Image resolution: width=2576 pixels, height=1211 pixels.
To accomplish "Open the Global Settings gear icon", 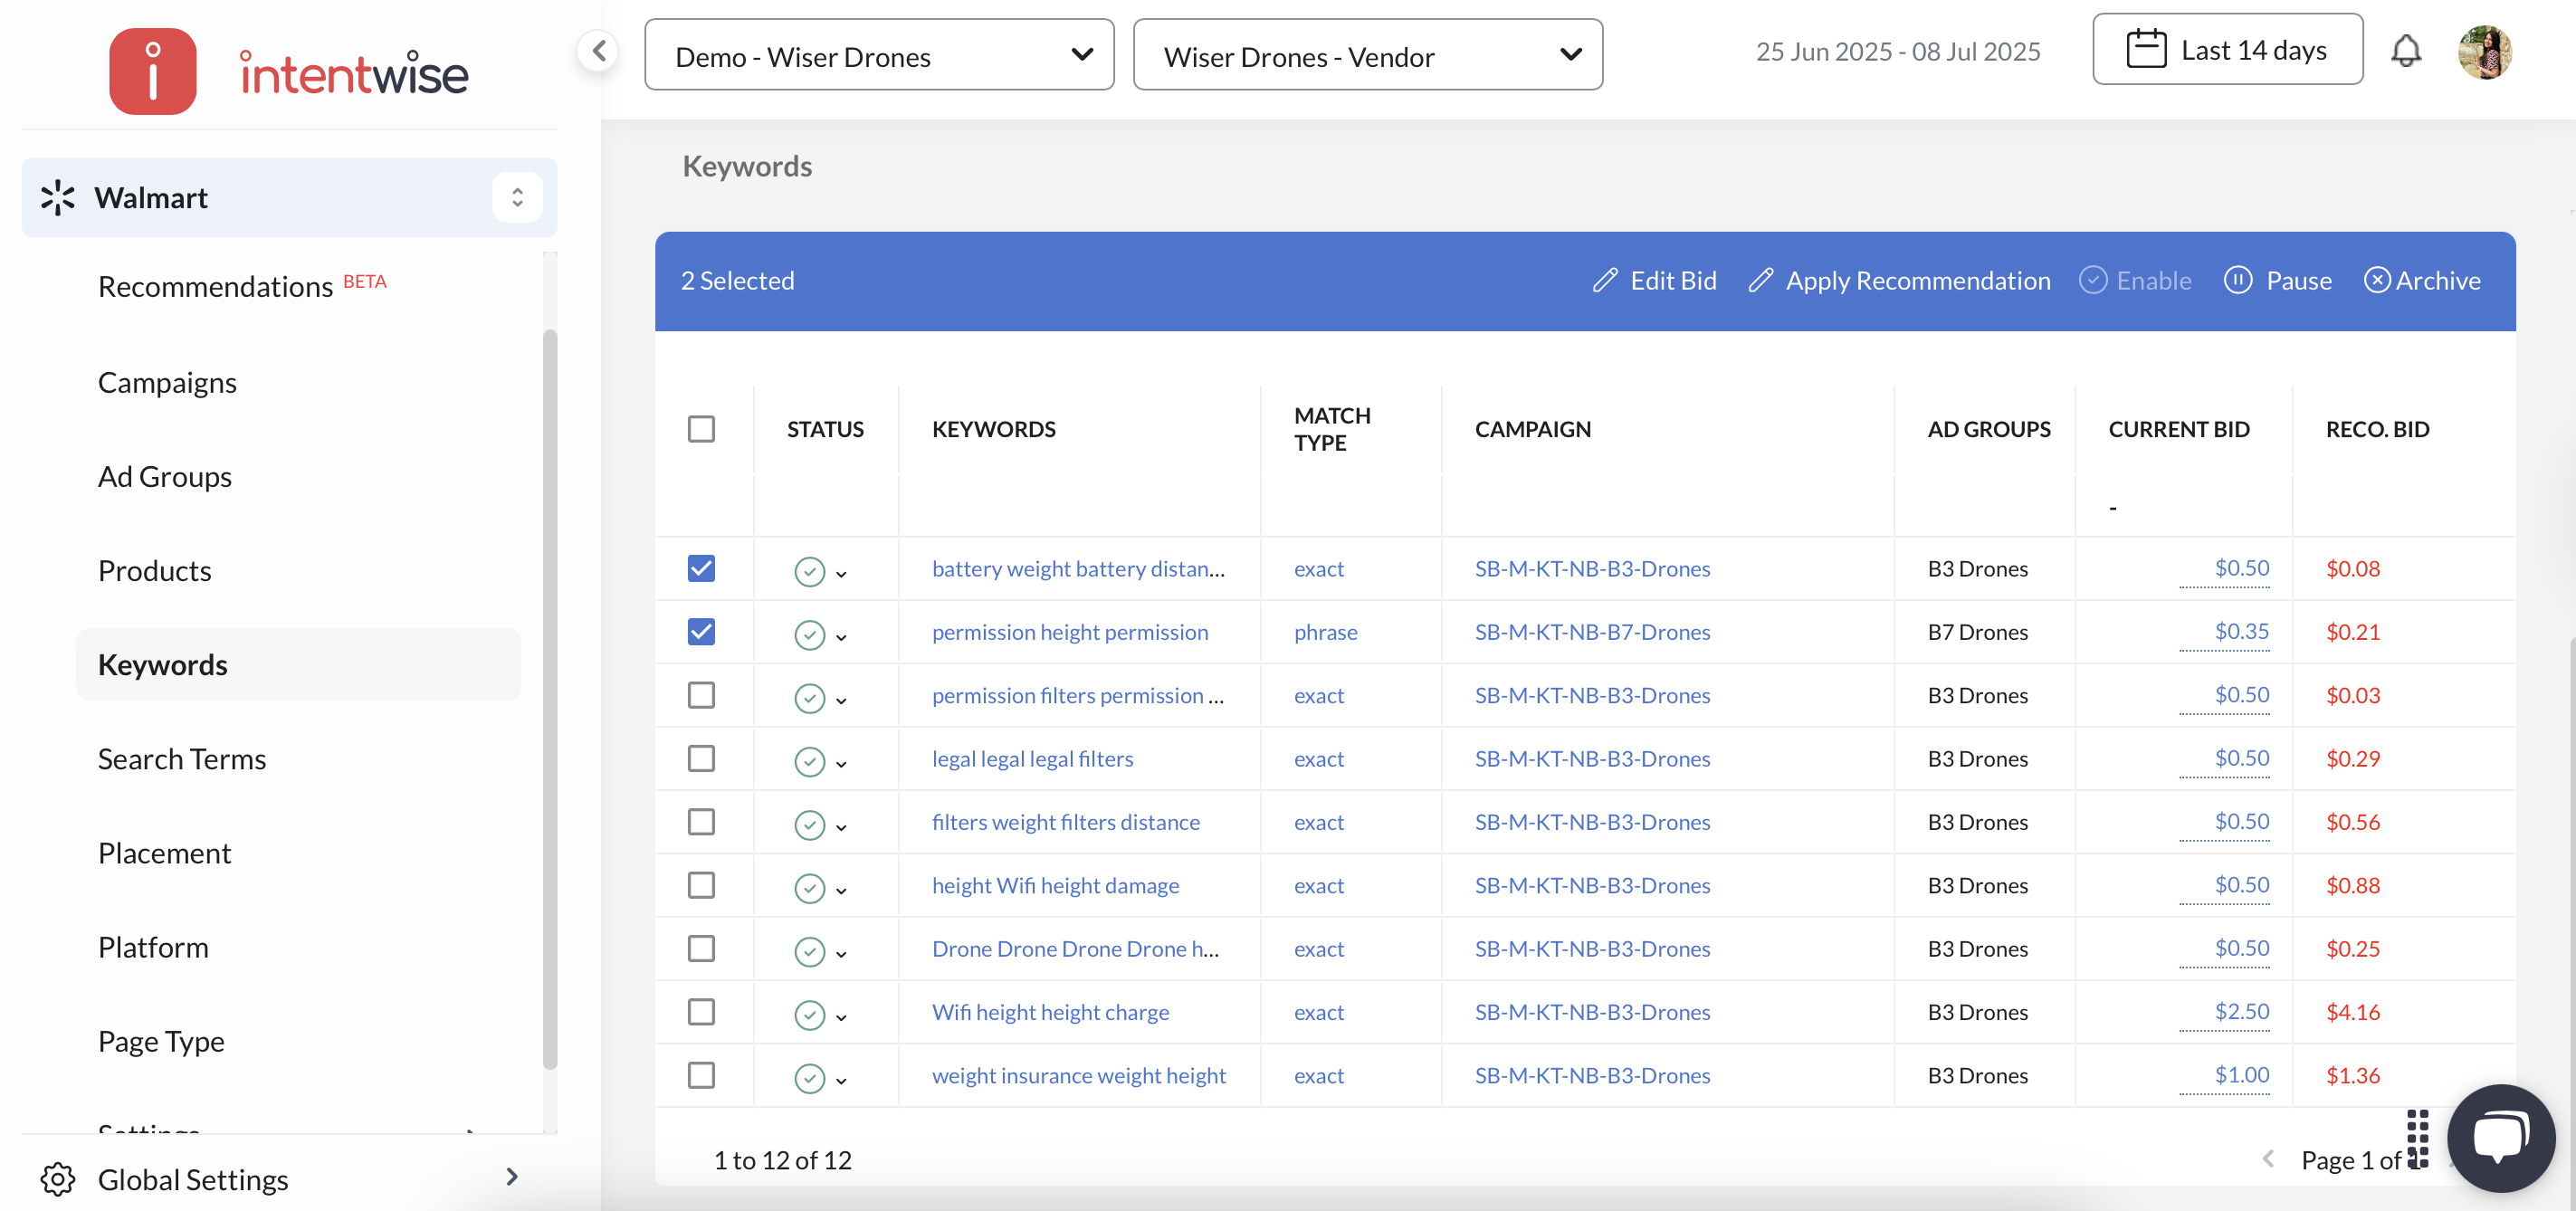I will coord(58,1179).
